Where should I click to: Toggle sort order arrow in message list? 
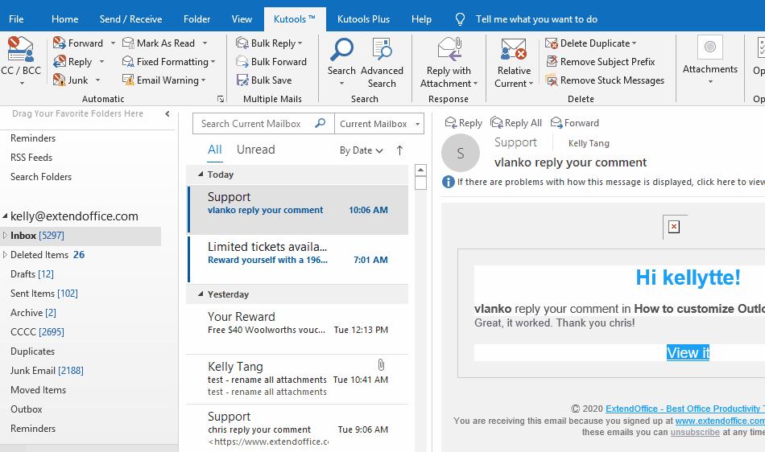pyautogui.click(x=399, y=150)
